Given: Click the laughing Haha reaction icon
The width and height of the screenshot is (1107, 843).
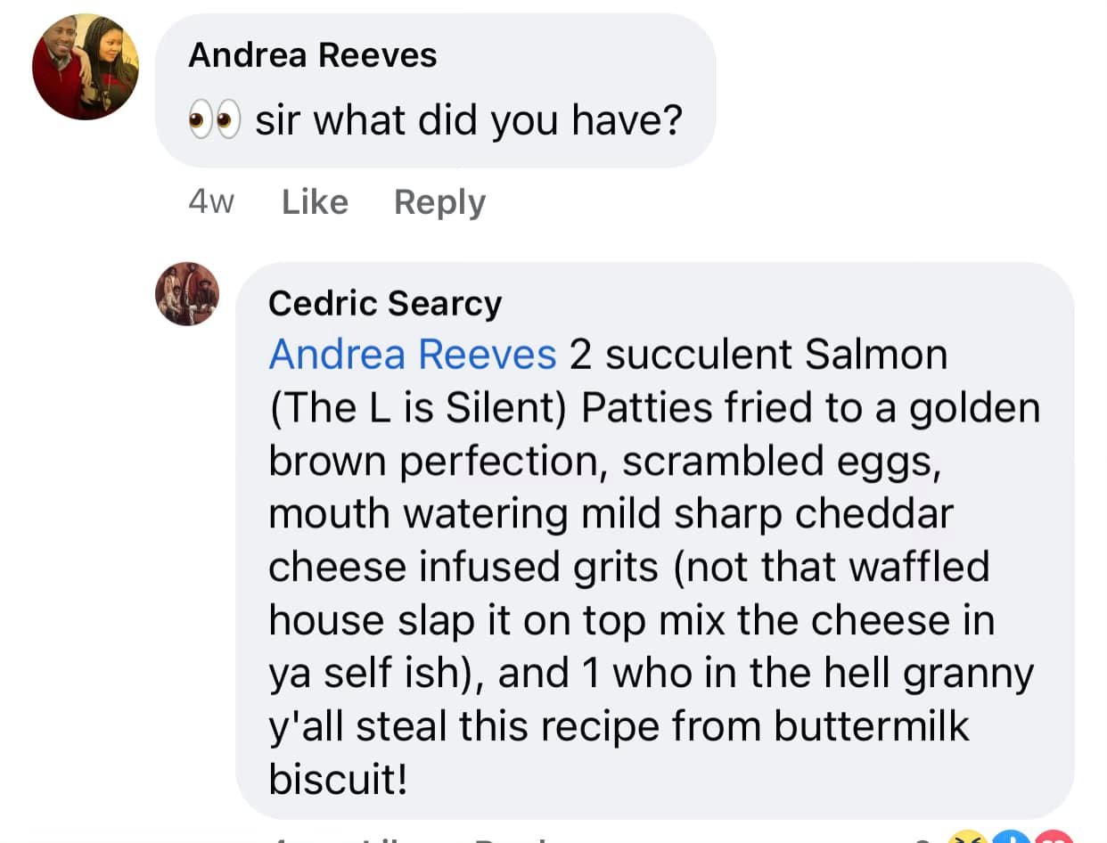Looking at the screenshot, I should click(966, 838).
